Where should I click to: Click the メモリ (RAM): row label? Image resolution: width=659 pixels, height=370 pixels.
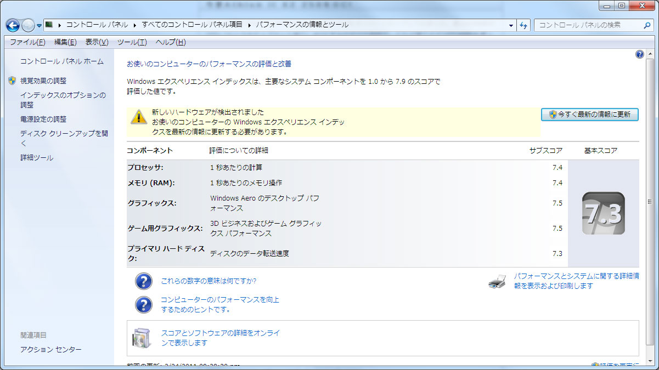[x=151, y=183]
